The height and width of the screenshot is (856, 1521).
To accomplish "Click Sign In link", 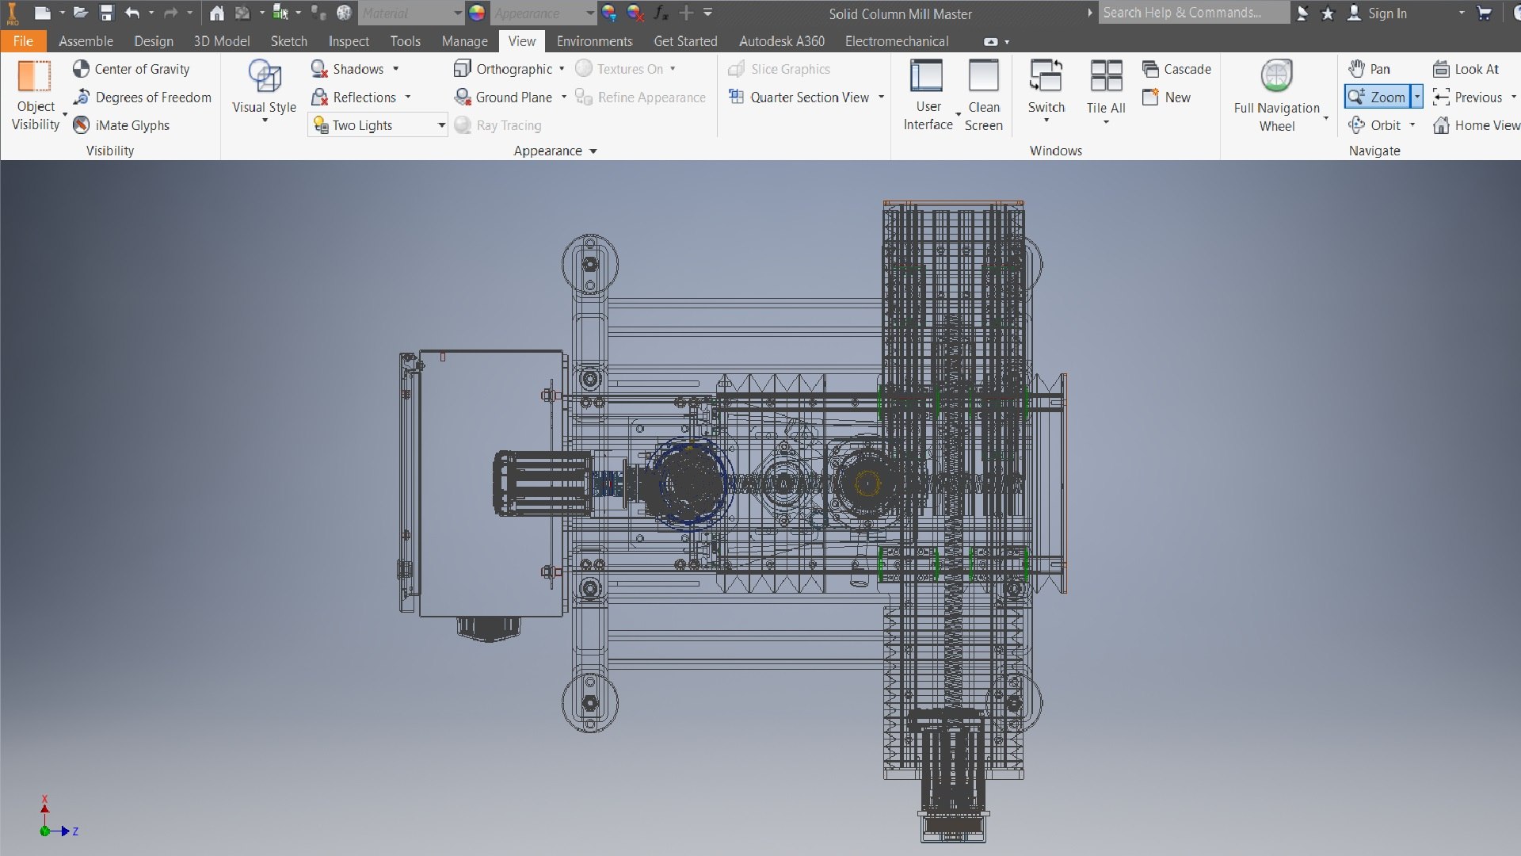I will [x=1387, y=13].
